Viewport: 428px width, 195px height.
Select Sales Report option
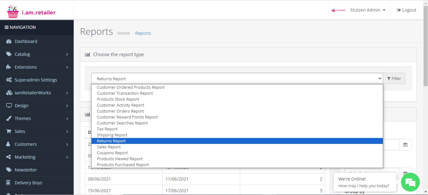(x=237, y=147)
